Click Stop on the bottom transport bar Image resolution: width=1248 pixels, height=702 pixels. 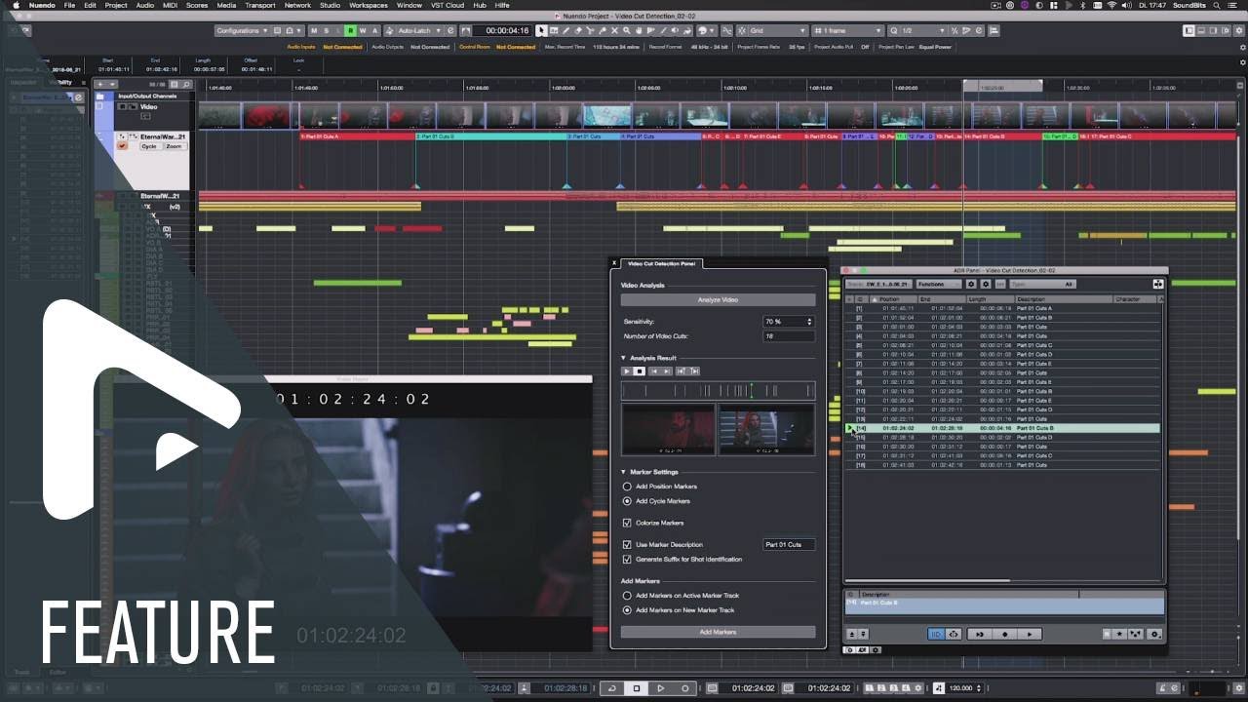[x=637, y=688]
